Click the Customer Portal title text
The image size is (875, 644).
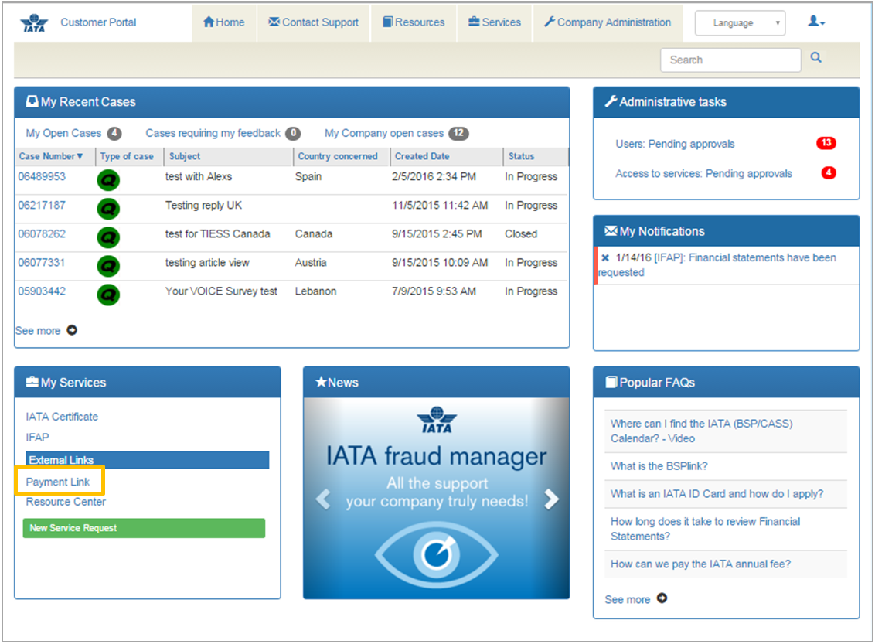pos(98,22)
